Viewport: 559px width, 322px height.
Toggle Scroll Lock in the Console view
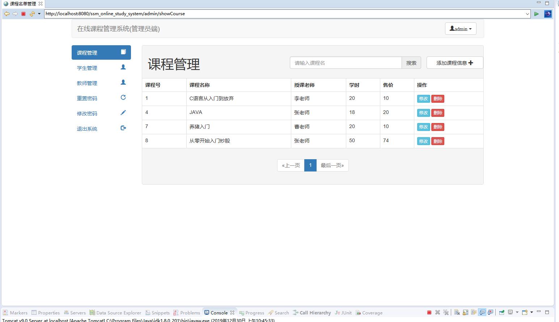tap(466, 312)
